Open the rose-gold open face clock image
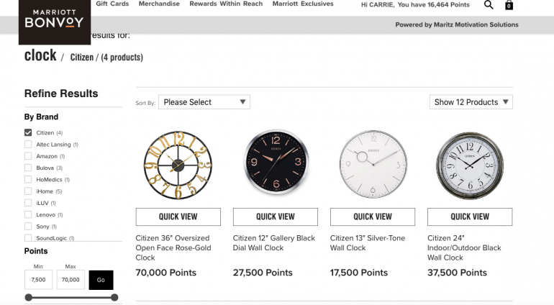 tap(176, 165)
